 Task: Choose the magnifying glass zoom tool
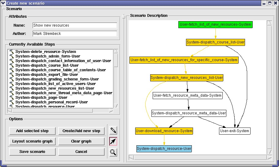tap(113, 152)
